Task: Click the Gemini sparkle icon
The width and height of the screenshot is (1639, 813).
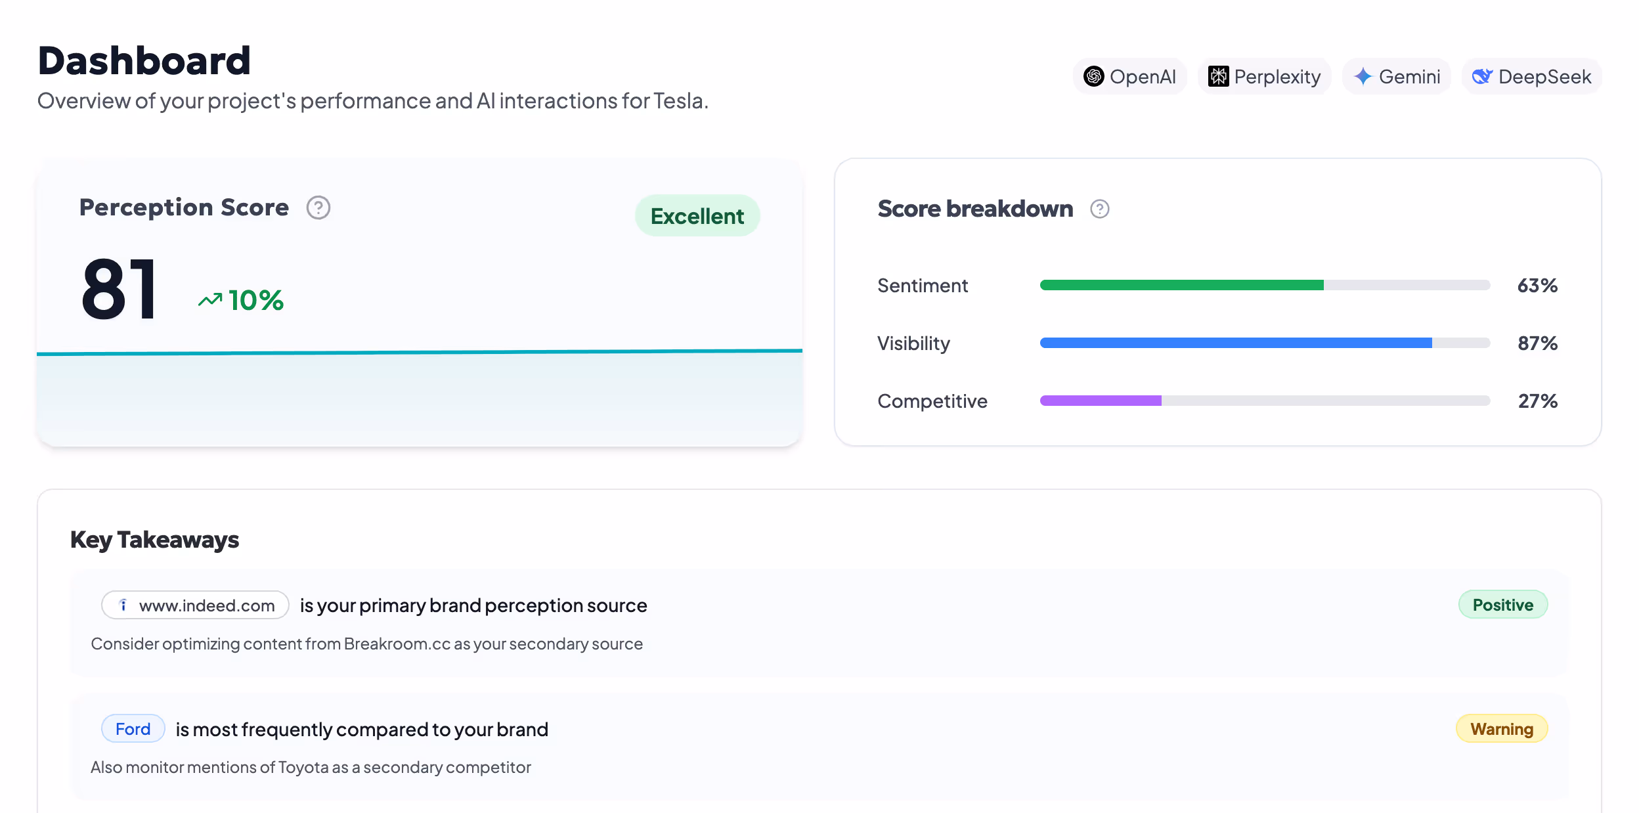Action: click(x=1363, y=77)
